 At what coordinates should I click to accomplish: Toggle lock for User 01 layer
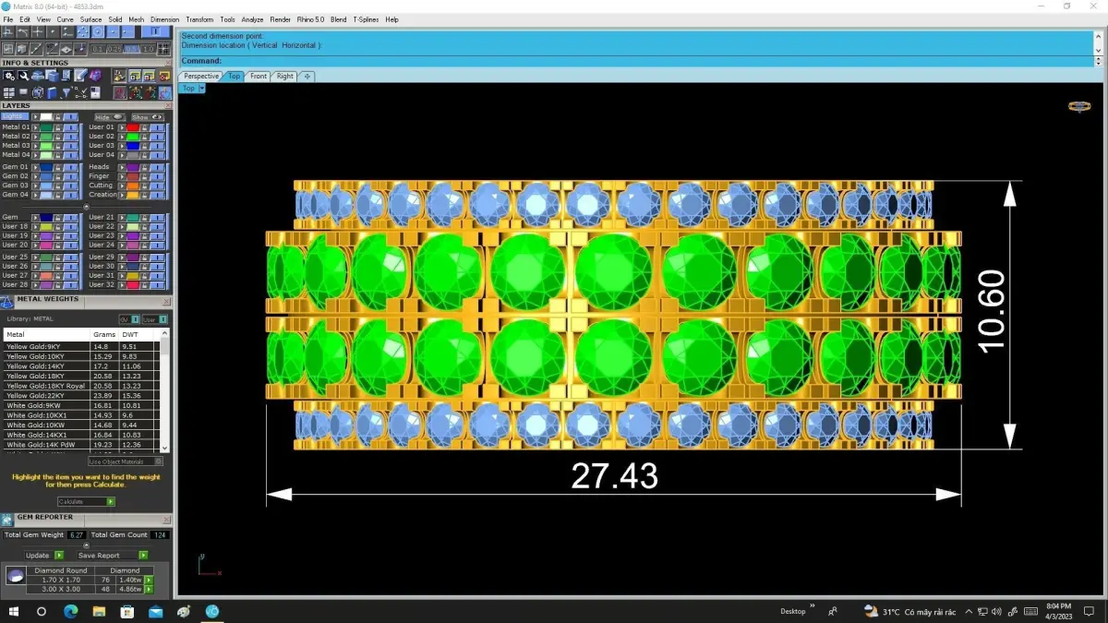144,127
